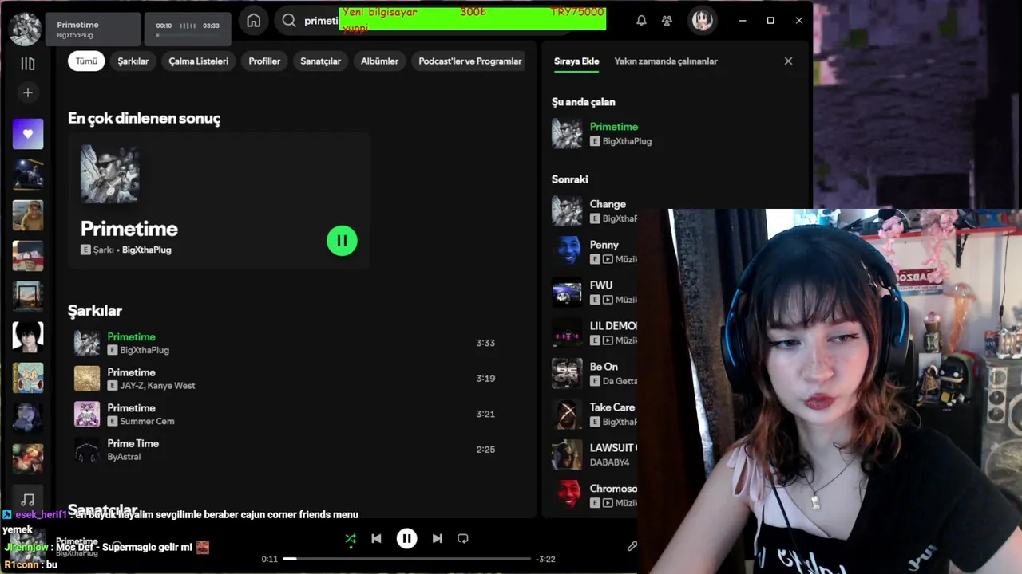Skip to previous track

click(376, 539)
